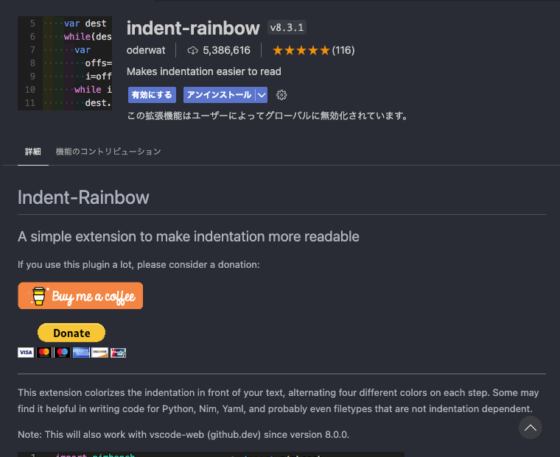Viewport: 560px width, 457px height.
Task: Switch to the 機能のコントリビューション tab
Action: coord(108,152)
